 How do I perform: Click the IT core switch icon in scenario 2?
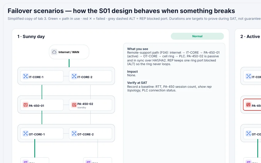tap(248, 76)
